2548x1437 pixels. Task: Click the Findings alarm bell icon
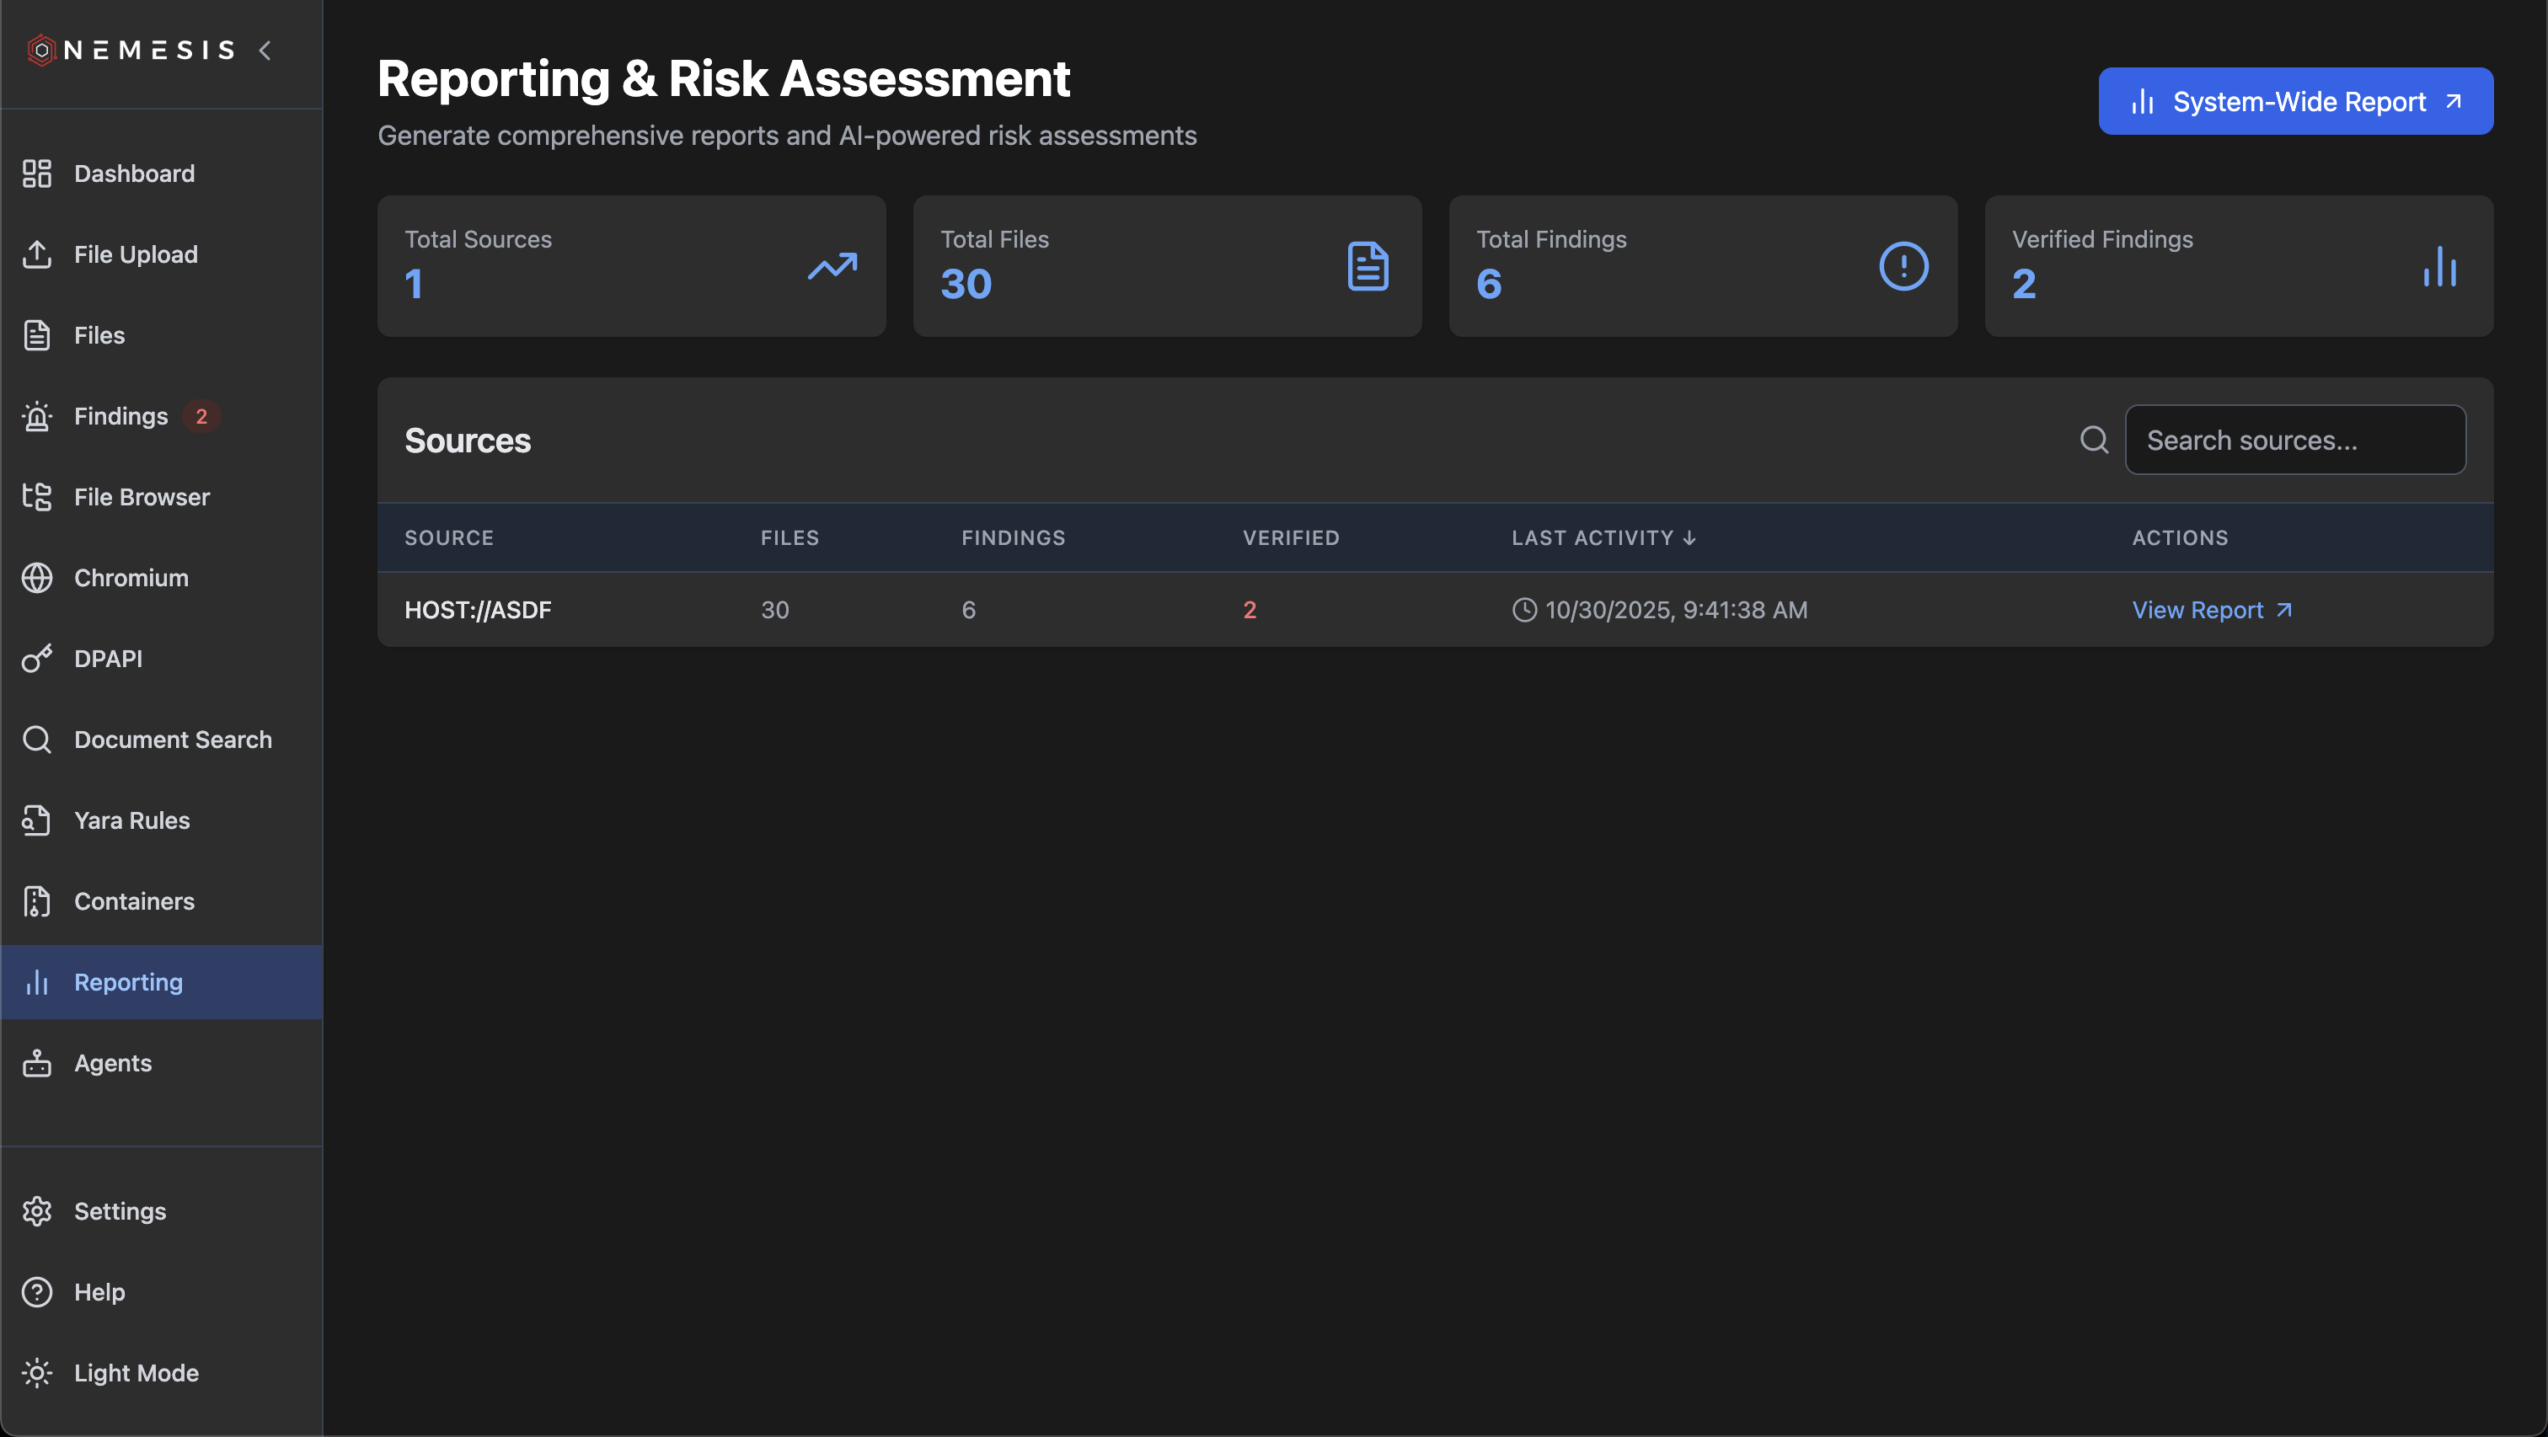36,415
